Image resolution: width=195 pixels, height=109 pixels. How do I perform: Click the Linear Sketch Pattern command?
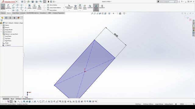tap(54, 8)
